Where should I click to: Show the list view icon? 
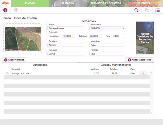pos(157,10)
